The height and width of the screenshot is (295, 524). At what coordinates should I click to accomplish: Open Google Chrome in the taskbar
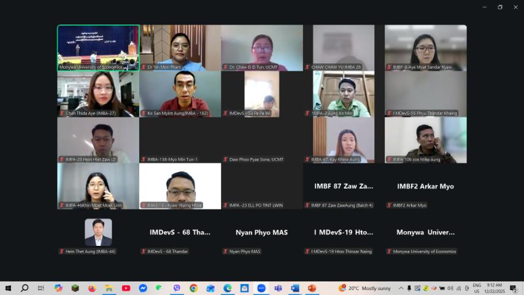point(193,288)
